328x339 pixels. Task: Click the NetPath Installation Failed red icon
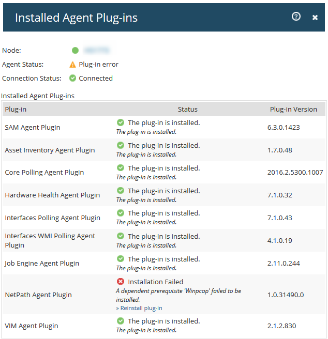(121, 282)
